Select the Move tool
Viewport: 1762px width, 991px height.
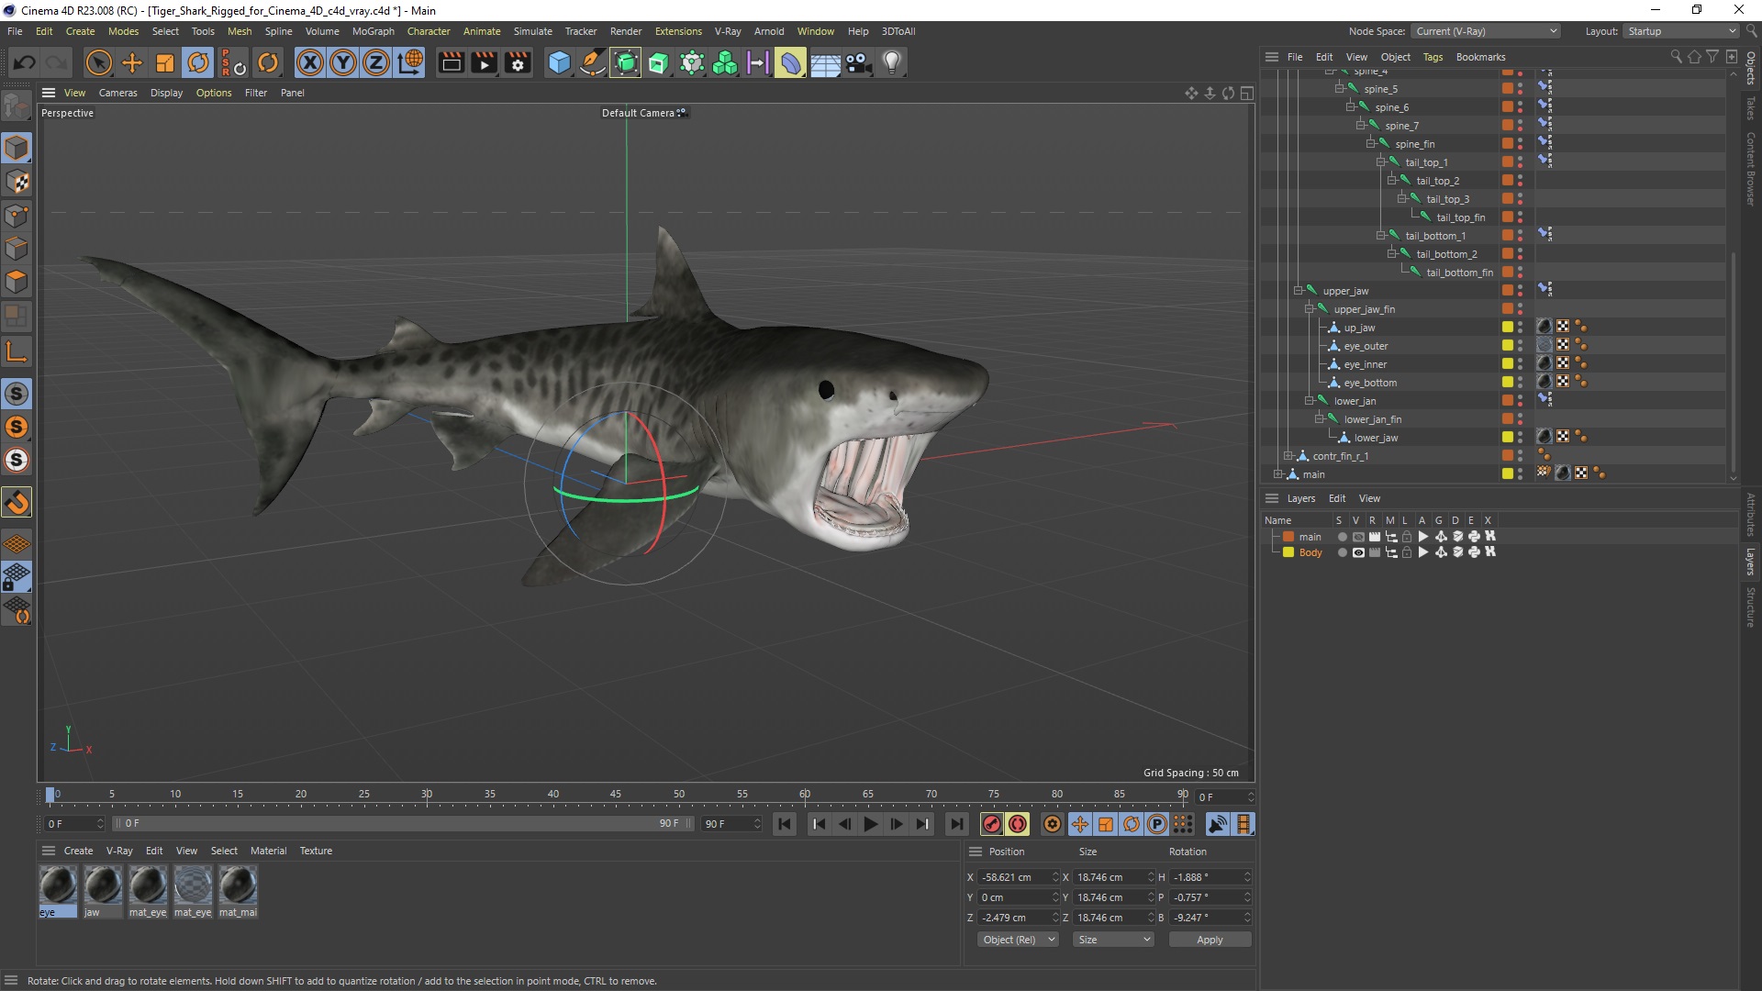click(132, 62)
